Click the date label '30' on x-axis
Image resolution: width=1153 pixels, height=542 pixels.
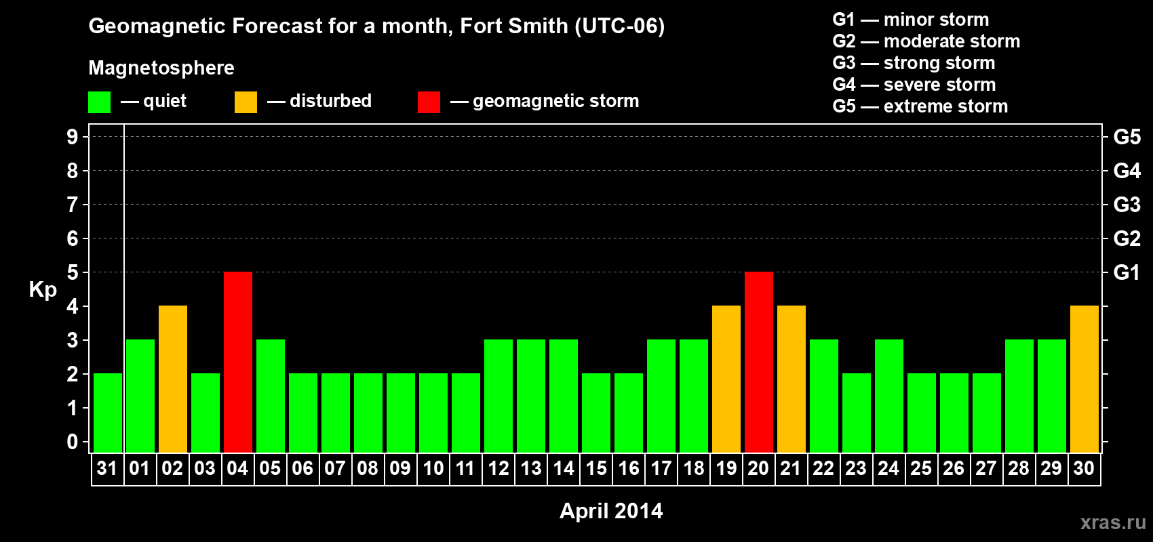pyautogui.click(x=1084, y=469)
